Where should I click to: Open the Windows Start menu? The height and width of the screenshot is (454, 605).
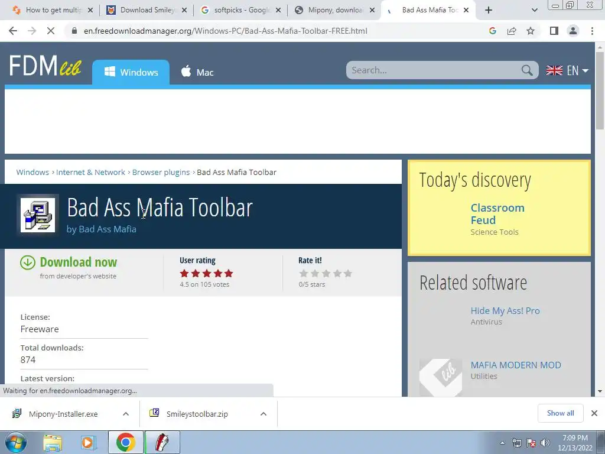pyautogui.click(x=16, y=442)
